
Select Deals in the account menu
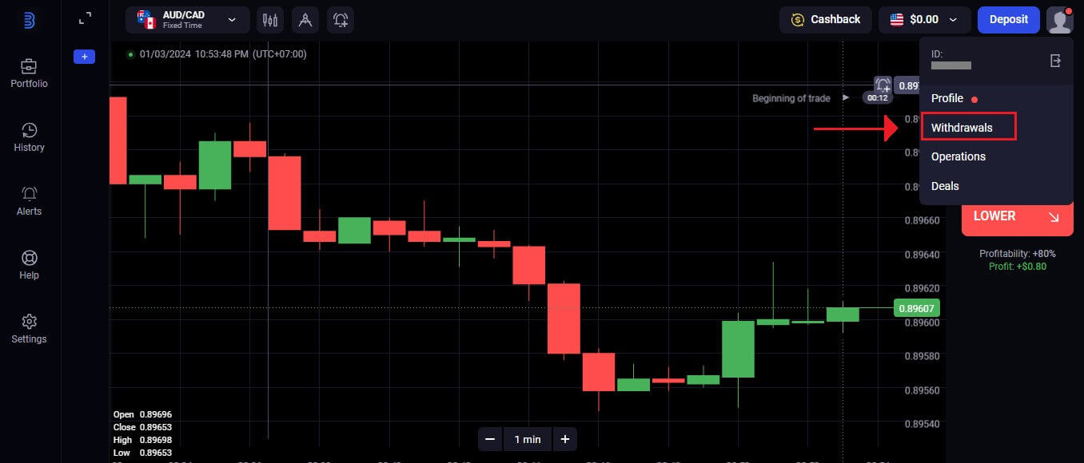(x=945, y=186)
